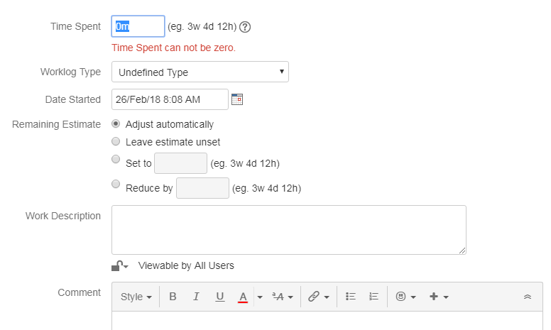Viewport: 551px width, 330px height.
Task: Click the Work Description resize handle
Action: (x=462, y=251)
